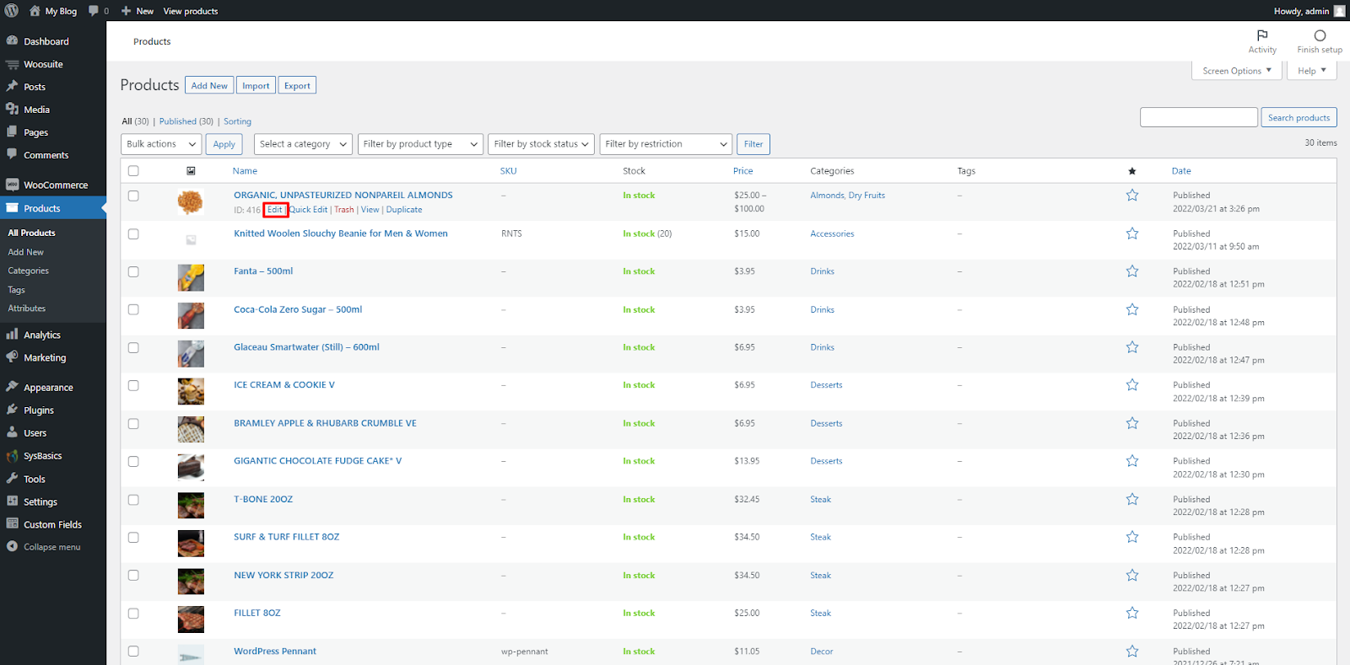
Task: Open Attributes submenu item
Action: 26,308
